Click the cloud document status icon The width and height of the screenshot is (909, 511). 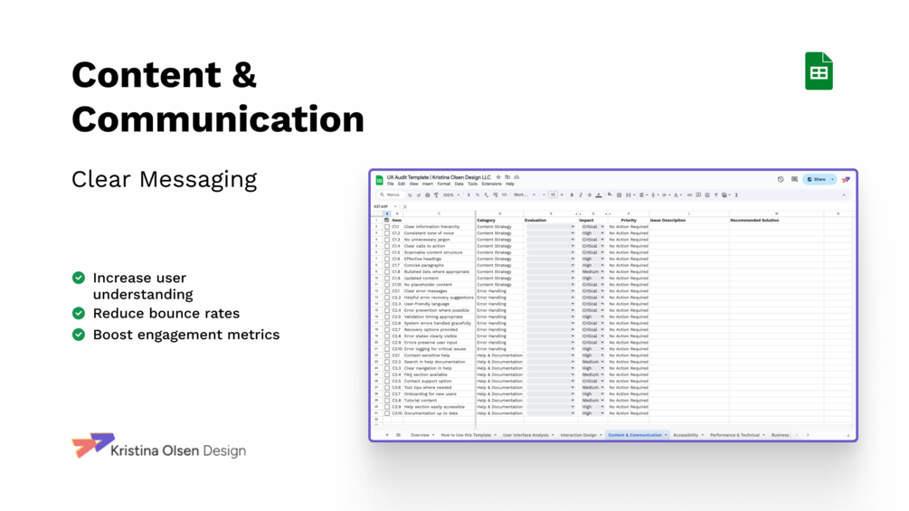516,177
